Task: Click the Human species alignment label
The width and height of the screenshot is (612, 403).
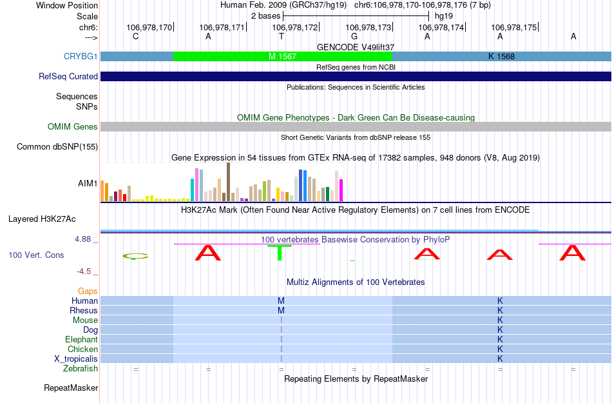Action: (x=84, y=300)
